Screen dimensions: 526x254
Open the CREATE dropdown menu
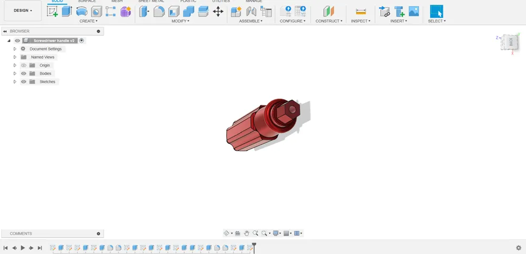(88, 21)
